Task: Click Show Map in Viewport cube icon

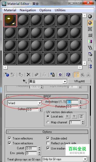Action: (x=68, y=74)
